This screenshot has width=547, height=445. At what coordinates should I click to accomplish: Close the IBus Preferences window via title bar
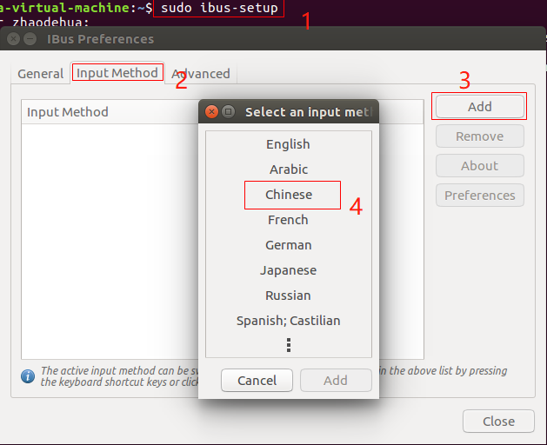click(14, 39)
